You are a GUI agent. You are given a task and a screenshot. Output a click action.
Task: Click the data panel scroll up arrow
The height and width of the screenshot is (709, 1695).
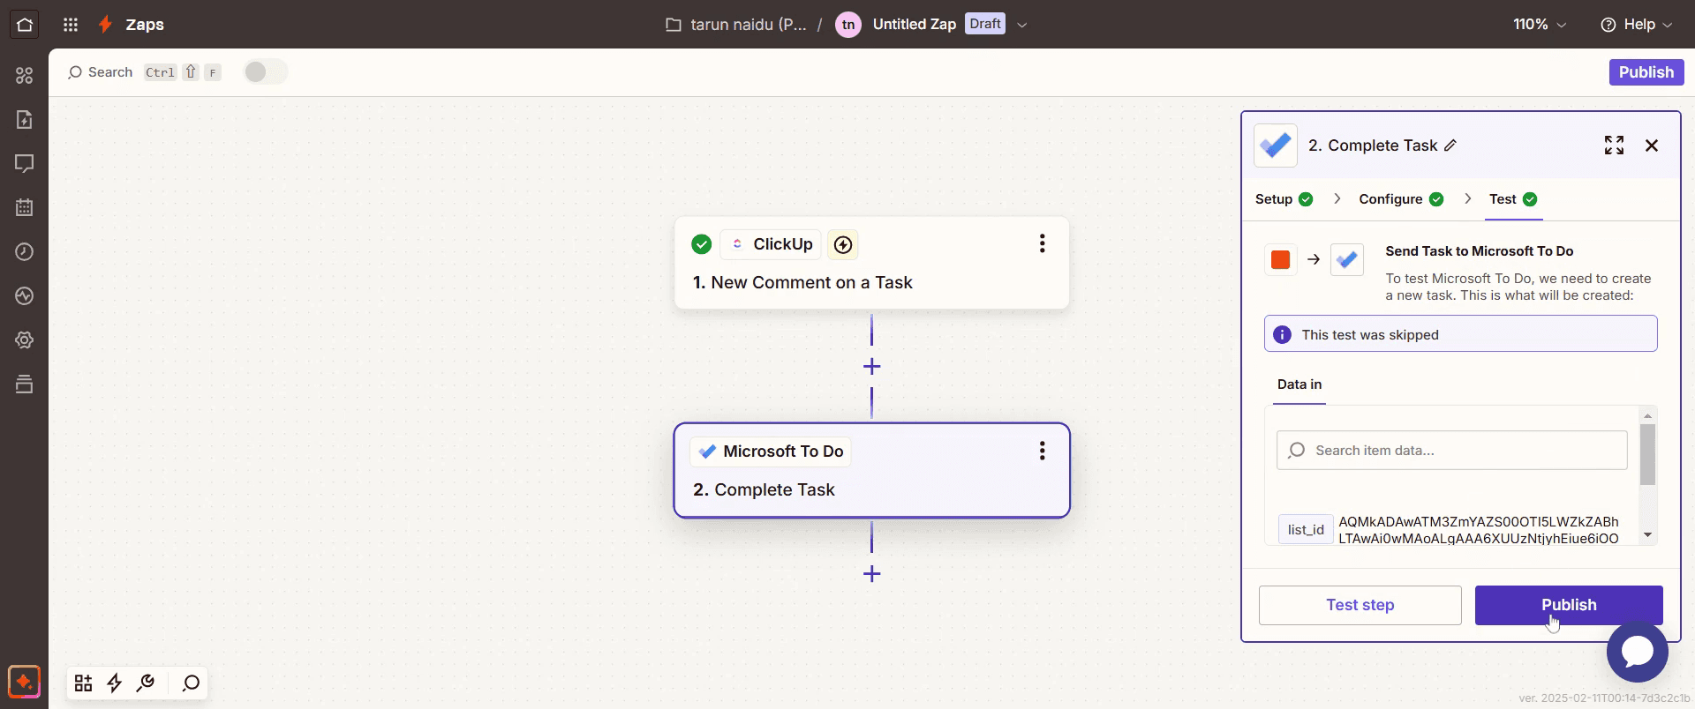[1647, 415]
